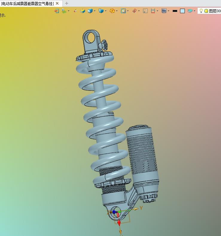Select the 电动车后减震器避震器空气悬挂 document tab
This screenshot has height=236, width=221.
coord(27,4)
